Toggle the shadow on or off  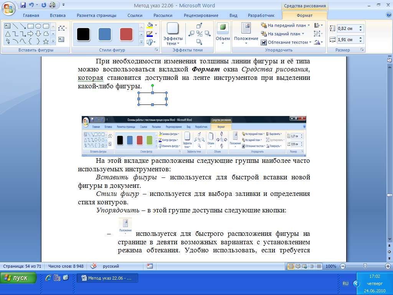pos(200,34)
